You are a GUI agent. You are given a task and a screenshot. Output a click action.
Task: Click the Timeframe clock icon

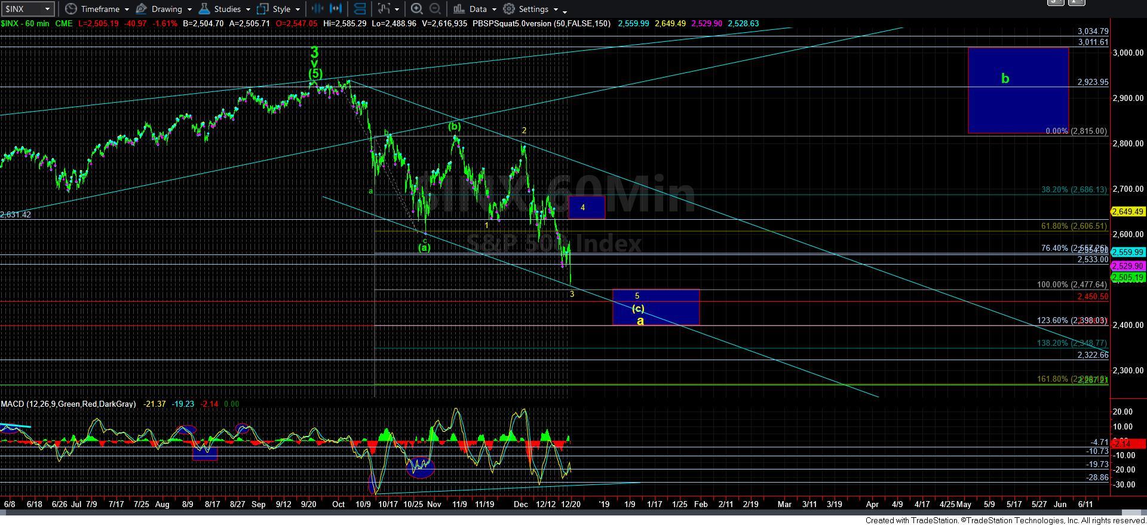[x=71, y=9]
